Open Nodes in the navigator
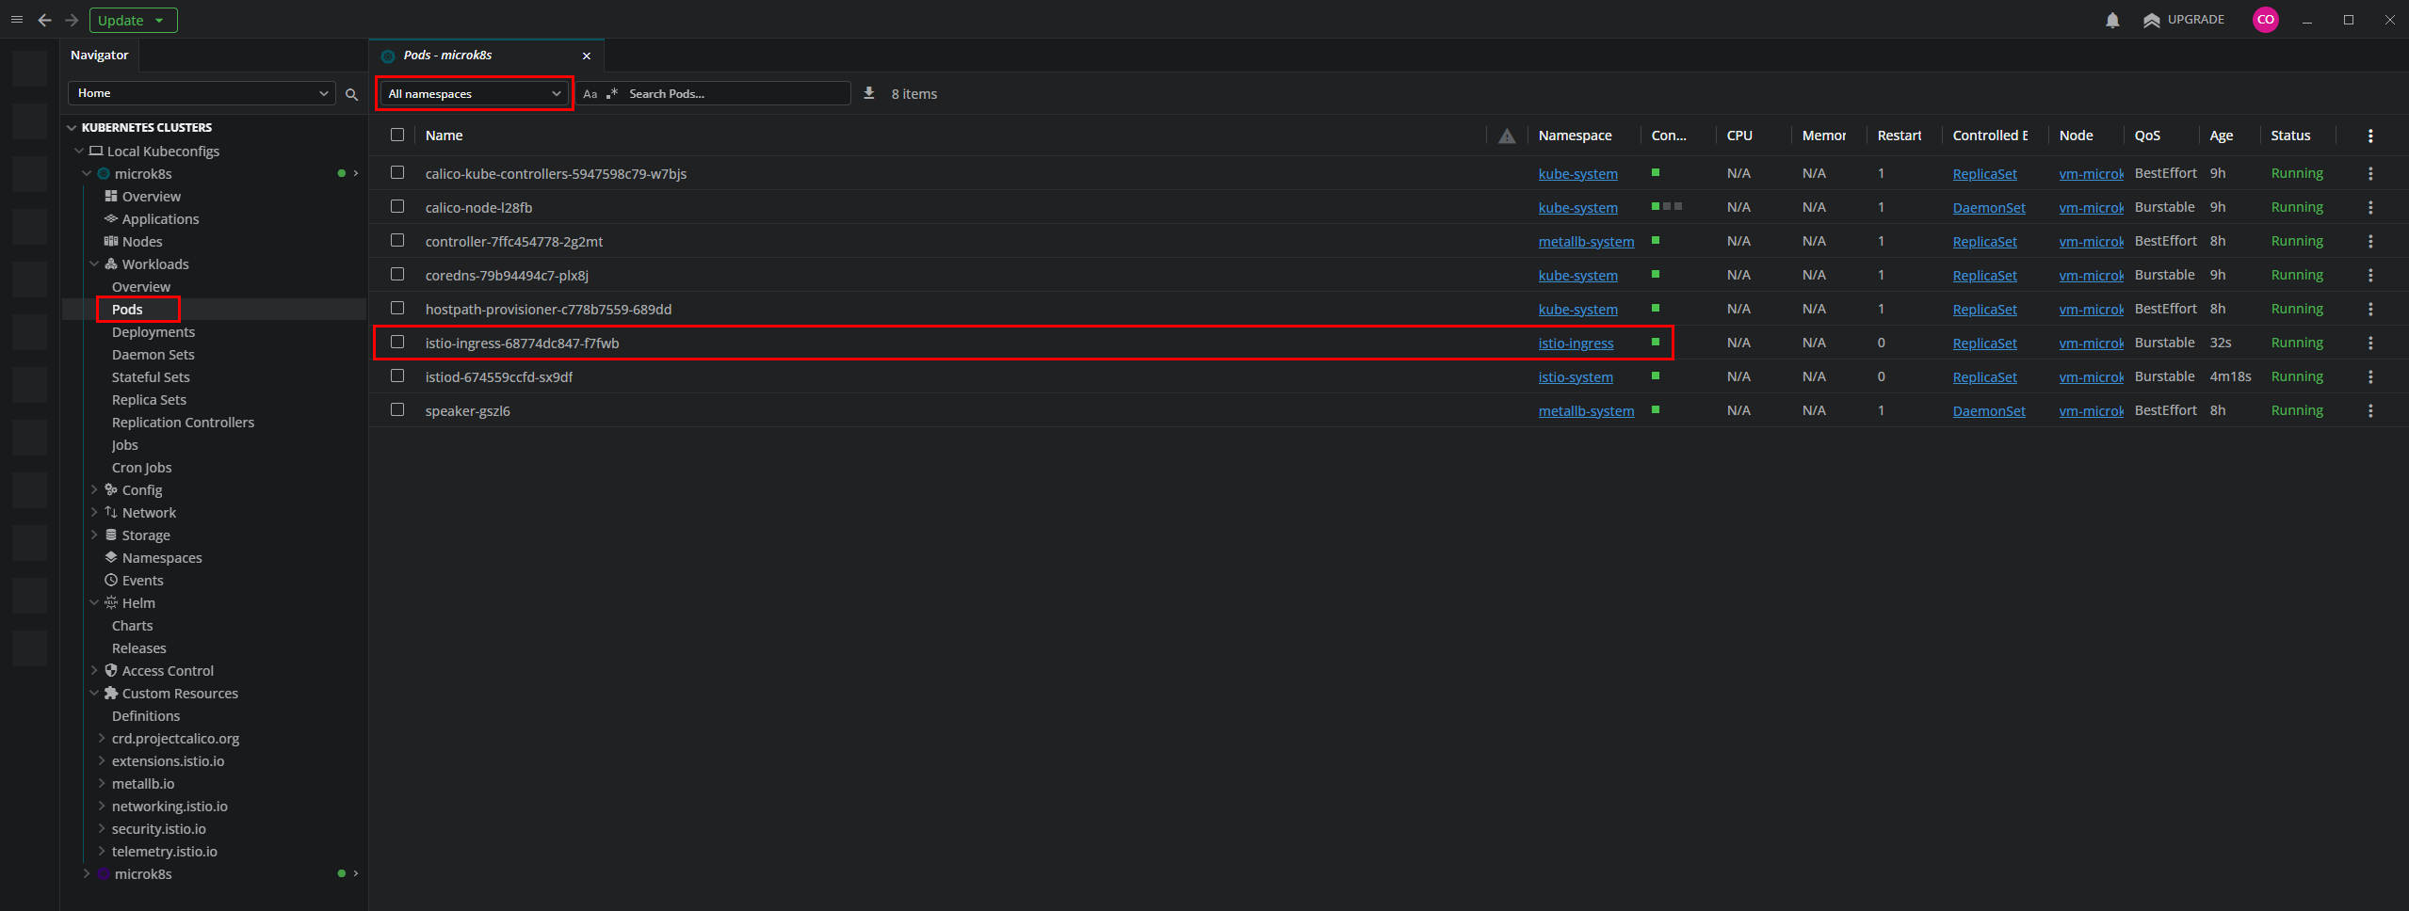The image size is (2409, 911). click(x=141, y=242)
